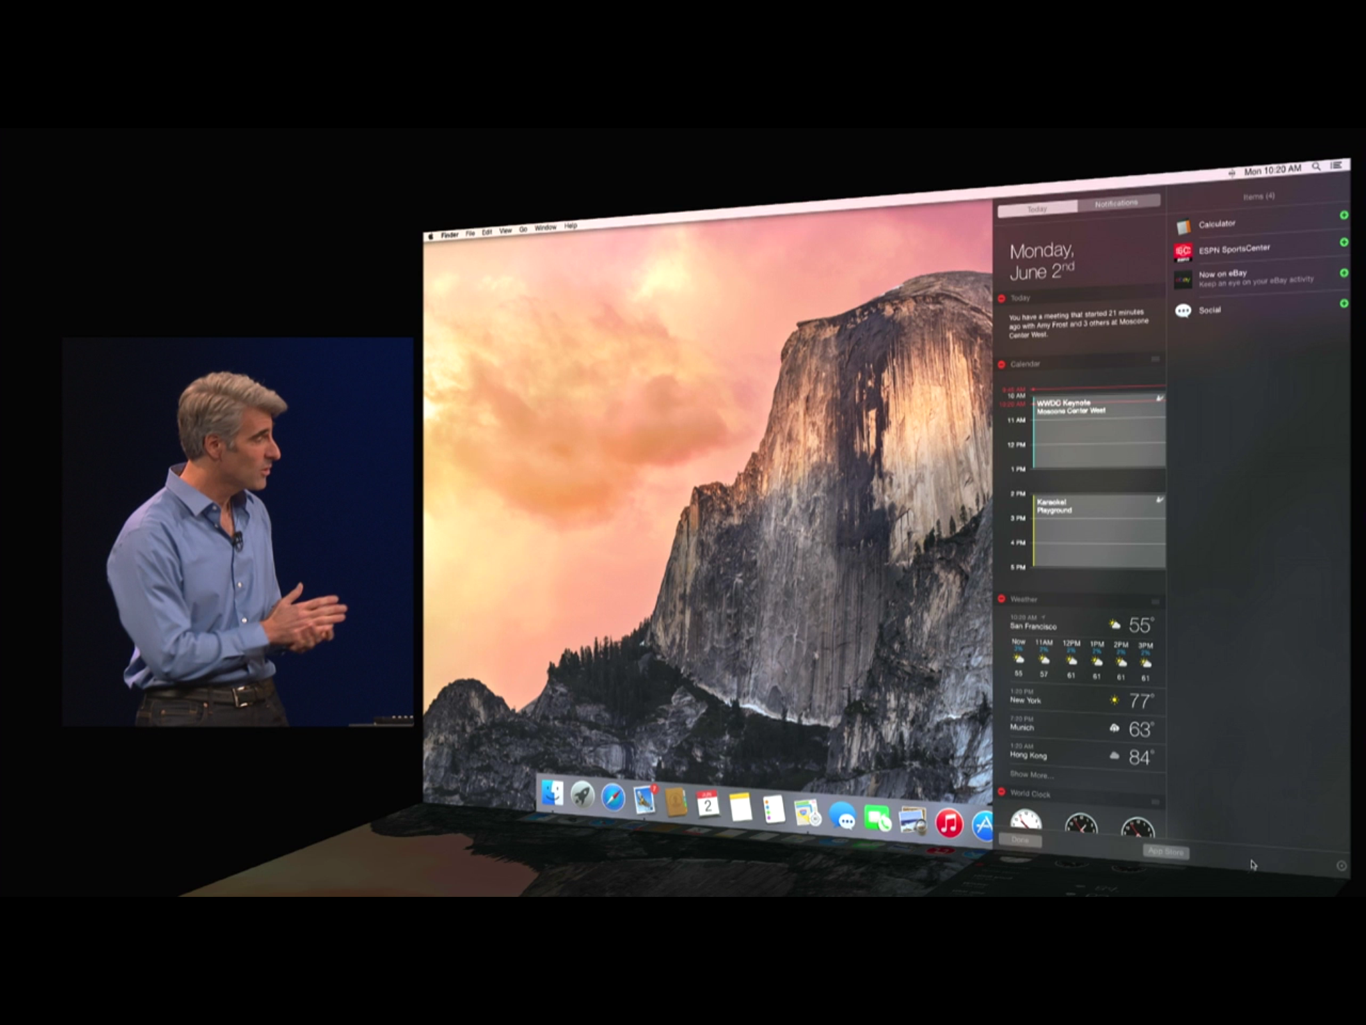
Task: Click the meeting summary with Amy Frost
Action: (x=1079, y=324)
